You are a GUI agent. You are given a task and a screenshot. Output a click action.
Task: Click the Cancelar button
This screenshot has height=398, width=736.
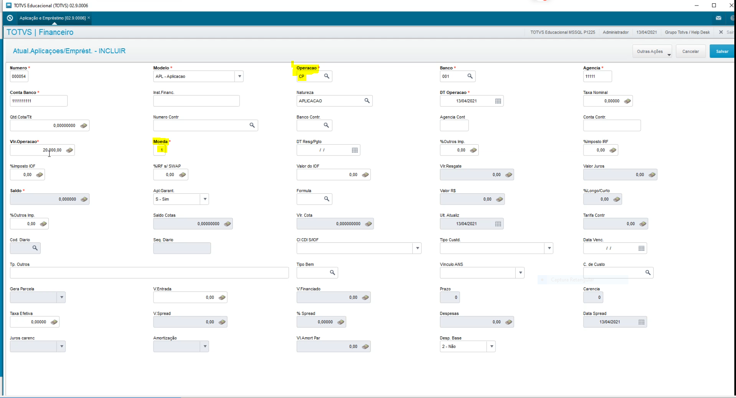click(691, 51)
